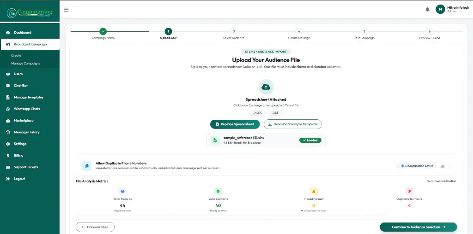Click Previous Step button

(x=95, y=227)
